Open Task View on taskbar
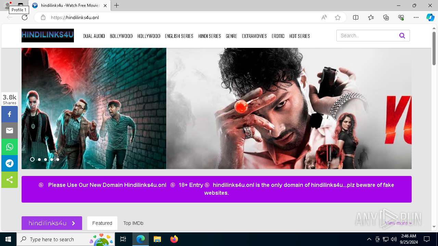438x246 pixels. click(123, 239)
